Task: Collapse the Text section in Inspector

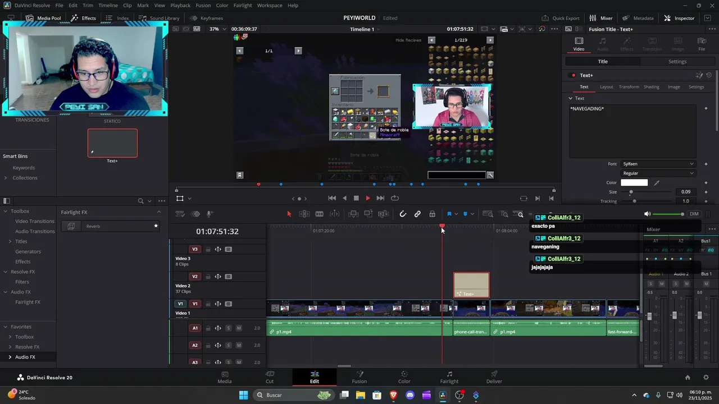Action: [570, 98]
